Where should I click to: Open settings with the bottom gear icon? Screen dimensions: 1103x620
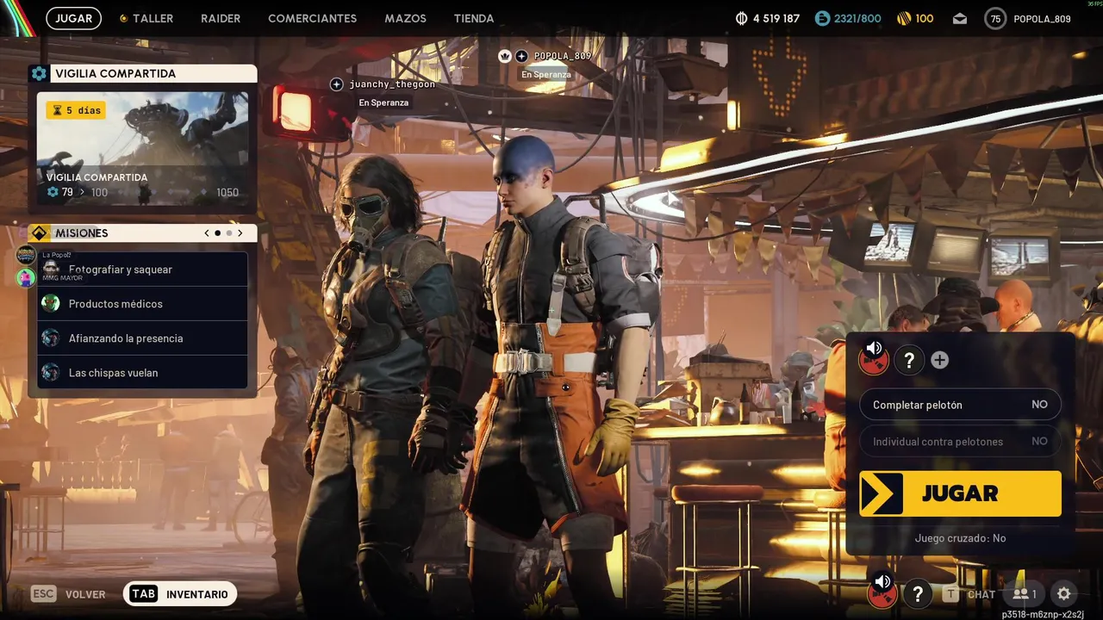click(x=1064, y=594)
